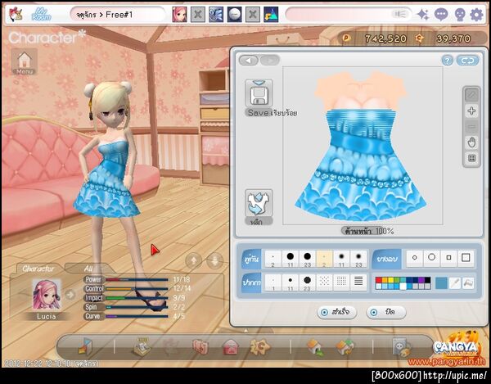
Task: Select the small square eraser shape
Action: tap(448, 258)
